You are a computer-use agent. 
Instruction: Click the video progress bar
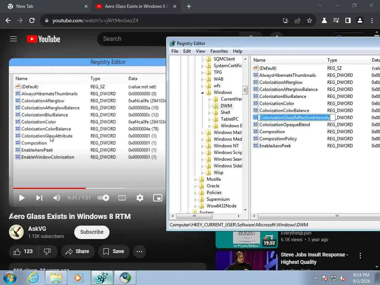tap(89, 188)
